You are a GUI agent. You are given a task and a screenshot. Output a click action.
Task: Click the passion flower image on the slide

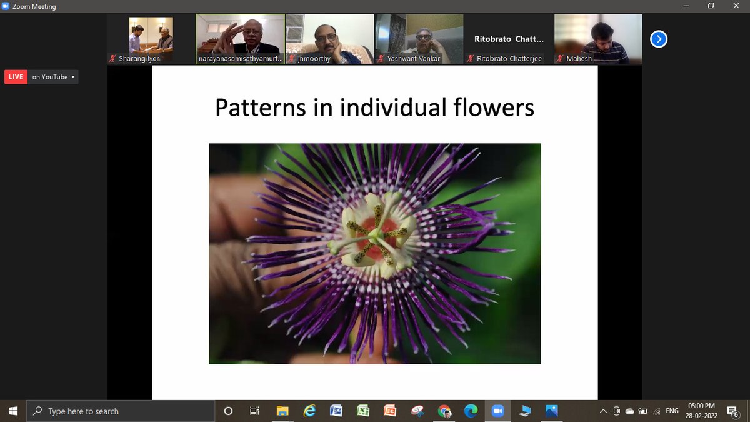point(374,253)
